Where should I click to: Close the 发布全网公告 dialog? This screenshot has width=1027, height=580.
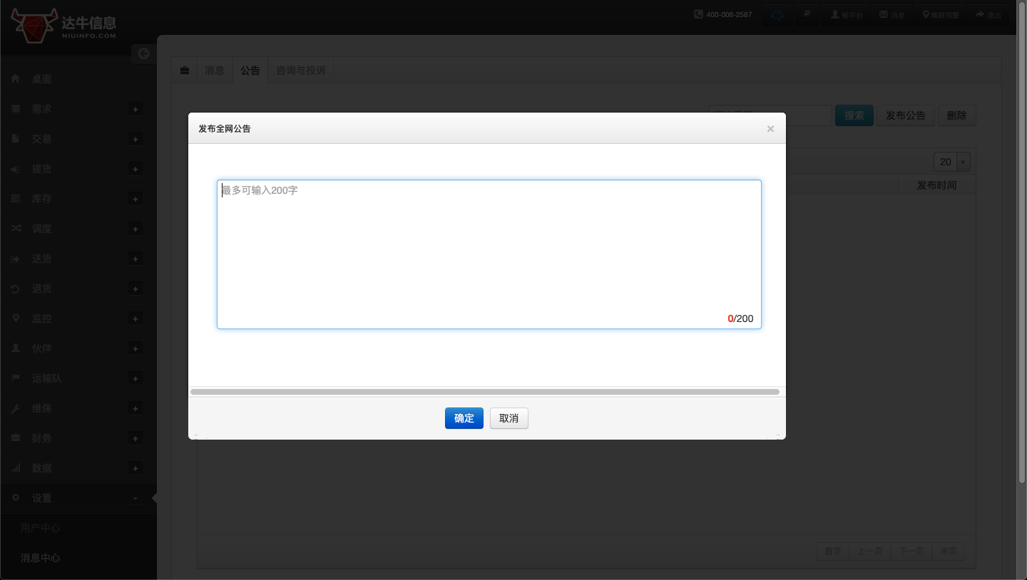[770, 129]
